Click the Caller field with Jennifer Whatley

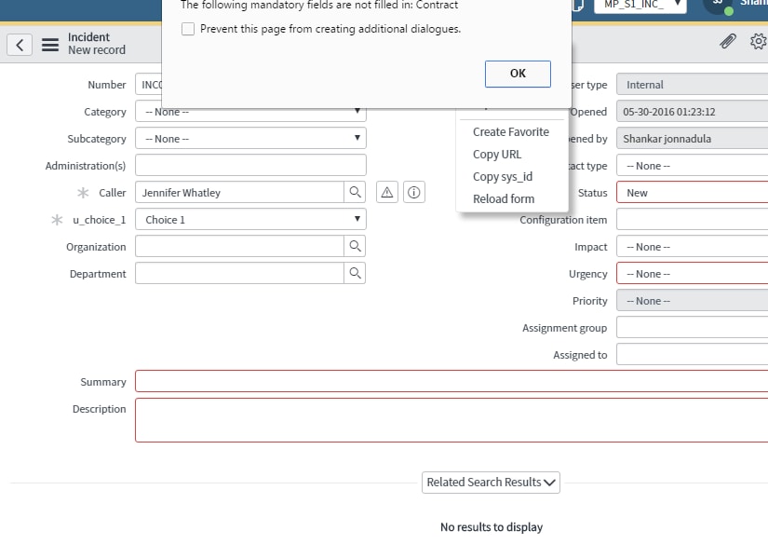[x=239, y=192]
